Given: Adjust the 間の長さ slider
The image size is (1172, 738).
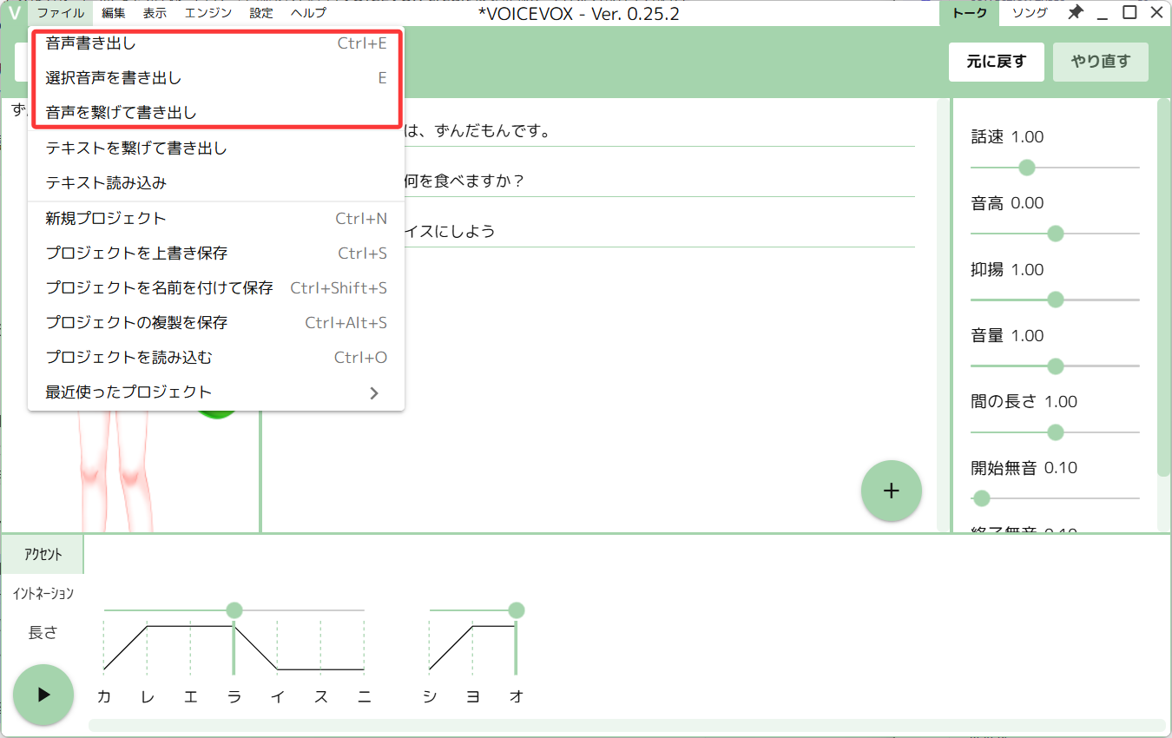Looking at the screenshot, I should 1055,432.
